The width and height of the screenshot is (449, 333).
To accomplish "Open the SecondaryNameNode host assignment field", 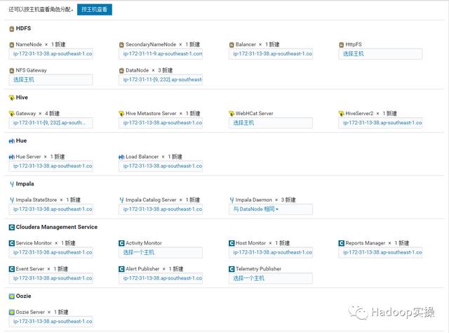I will pyautogui.click(x=161, y=54).
